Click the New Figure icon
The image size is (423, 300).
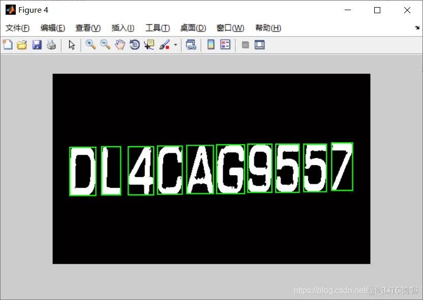8,45
